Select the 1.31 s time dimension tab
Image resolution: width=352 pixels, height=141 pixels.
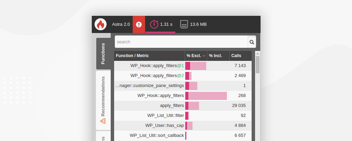click(x=160, y=24)
